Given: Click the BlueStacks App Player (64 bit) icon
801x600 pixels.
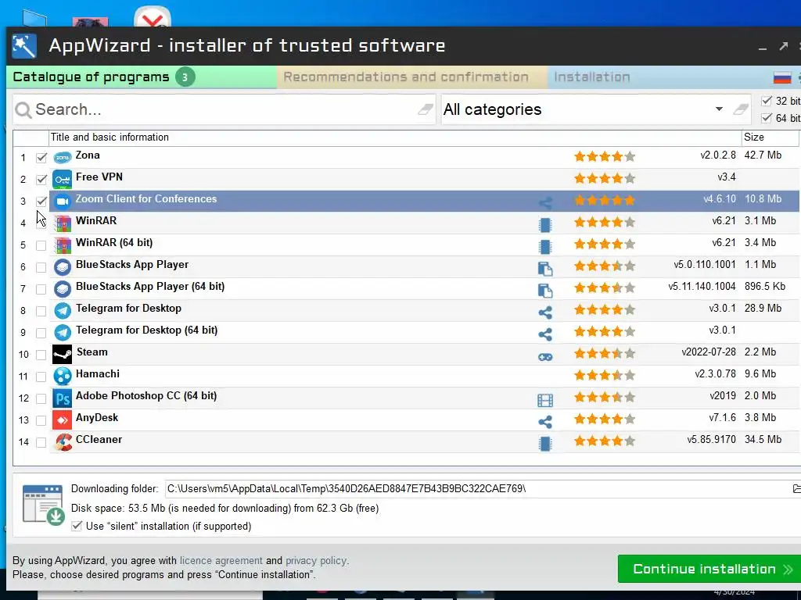Looking at the screenshot, I should (63, 289).
